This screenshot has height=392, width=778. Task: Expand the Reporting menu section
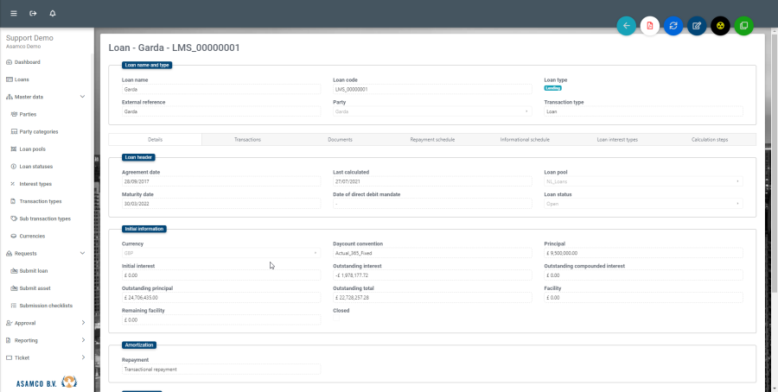82,340
